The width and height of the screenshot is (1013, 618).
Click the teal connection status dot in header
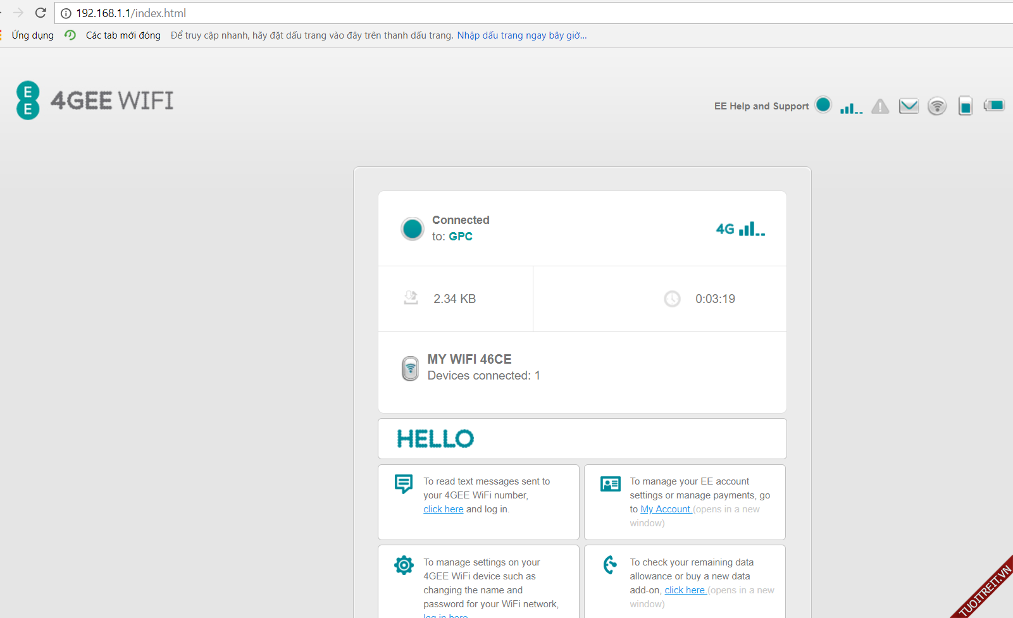pos(823,104)
